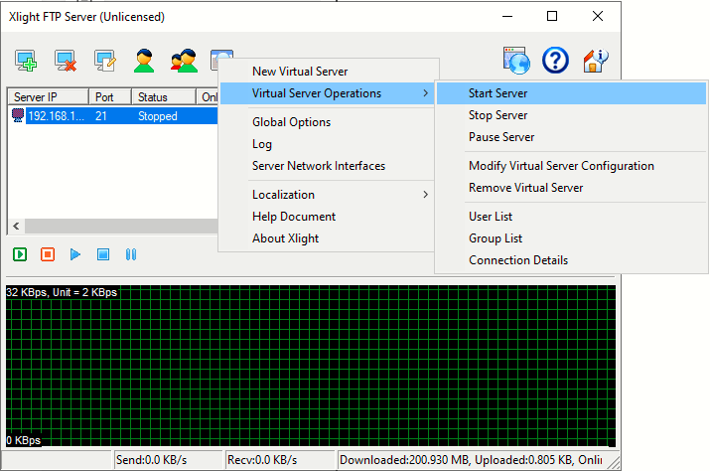Image resolution: width=710 pixels, height=471 pixels.
Task: Sort by the Status column header
Action: point(164,97)
